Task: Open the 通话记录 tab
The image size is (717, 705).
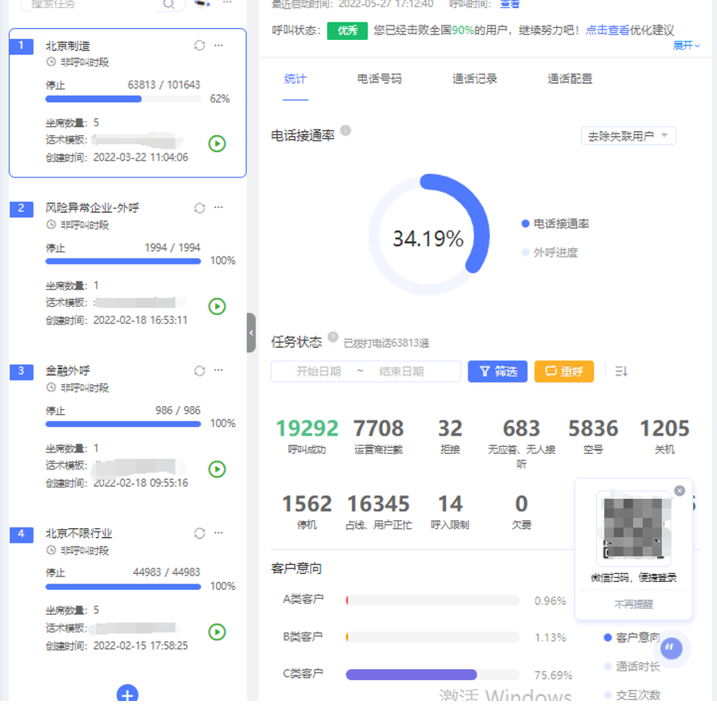Action: tap(475, 79)
